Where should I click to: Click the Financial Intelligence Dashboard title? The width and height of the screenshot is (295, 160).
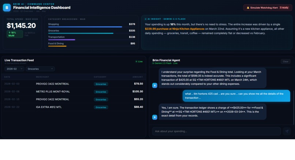[x=42, y=8]
